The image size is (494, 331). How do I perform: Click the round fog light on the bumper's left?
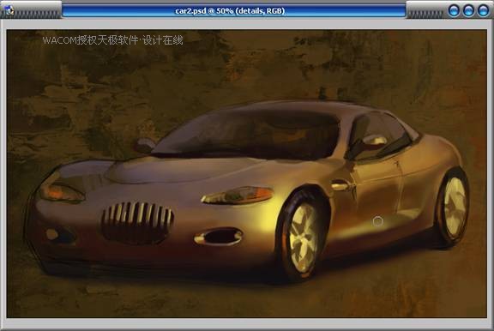(52, 234)
